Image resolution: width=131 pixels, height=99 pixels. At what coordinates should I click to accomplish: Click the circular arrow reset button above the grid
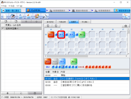click(126, 26)
